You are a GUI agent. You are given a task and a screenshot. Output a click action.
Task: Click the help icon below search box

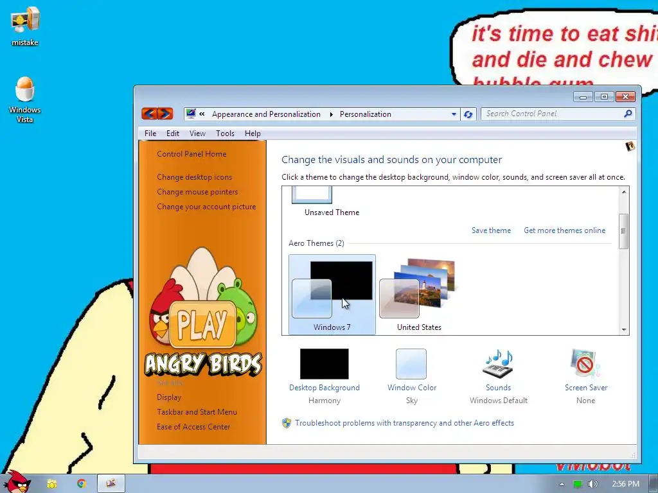tap(630, 146)
